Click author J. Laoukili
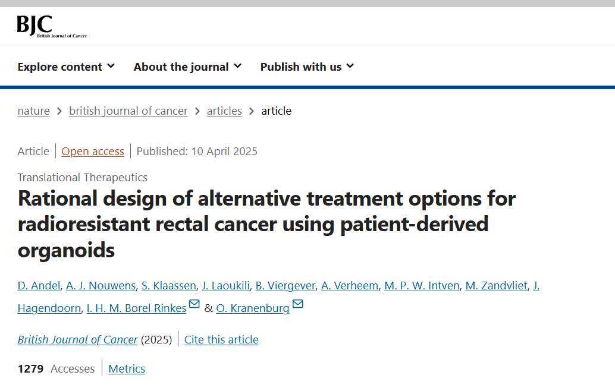This screenshot has height=391, width=615. (226, 286)
